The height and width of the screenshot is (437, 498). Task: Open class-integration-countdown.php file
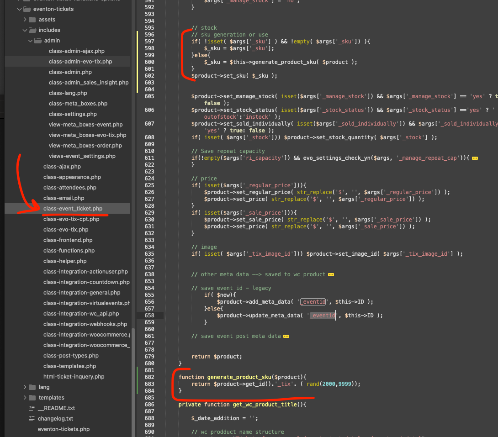click(86, 282)
